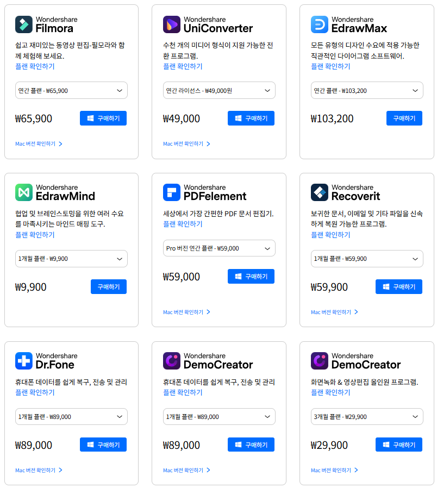This screenshot has height=488, width=437.
Task: Click the EdrawMind product logo icon
Action: (x=24, y=192)
